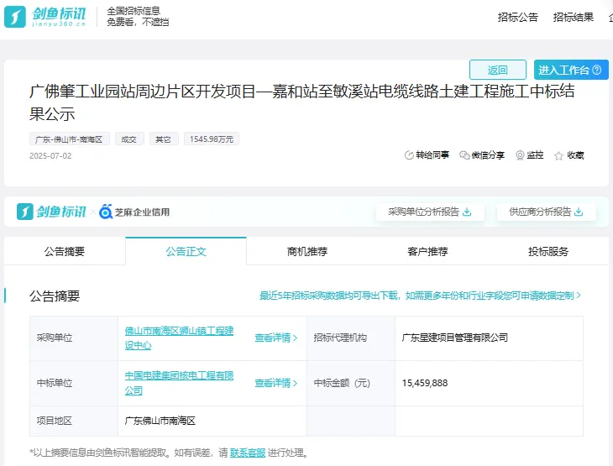Image resolution: width=613 pixels, height=466 pixels.
Task: Open the data customization link arrow
Action: 578,296
